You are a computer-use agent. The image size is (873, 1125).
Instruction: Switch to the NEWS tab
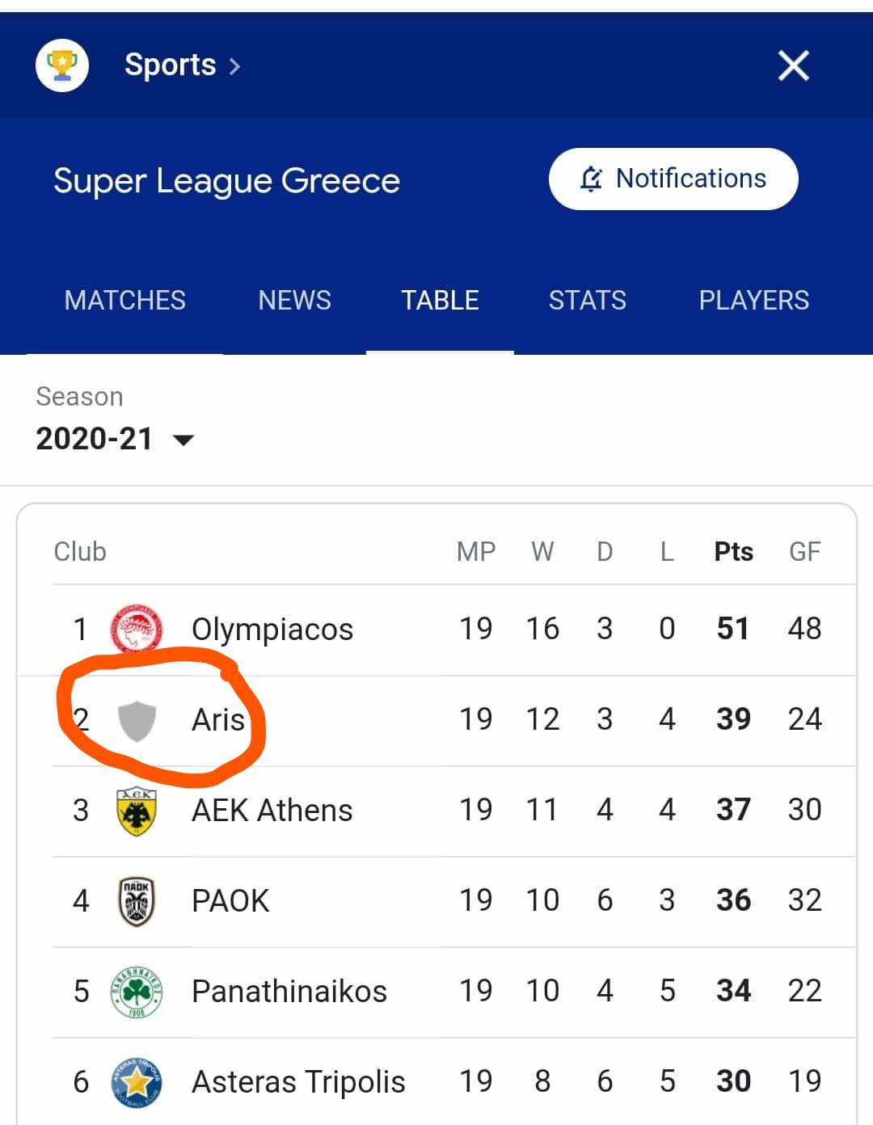[x=294, y=300]
